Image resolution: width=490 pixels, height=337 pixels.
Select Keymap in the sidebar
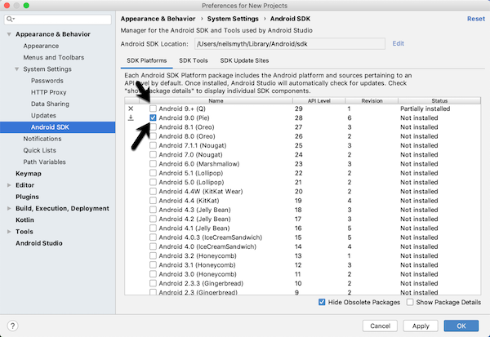tap(29, 174)
